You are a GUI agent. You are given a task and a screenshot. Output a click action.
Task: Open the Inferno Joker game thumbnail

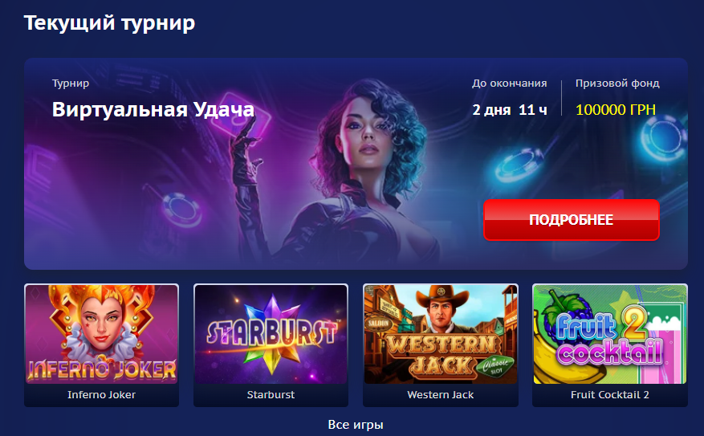101,334
